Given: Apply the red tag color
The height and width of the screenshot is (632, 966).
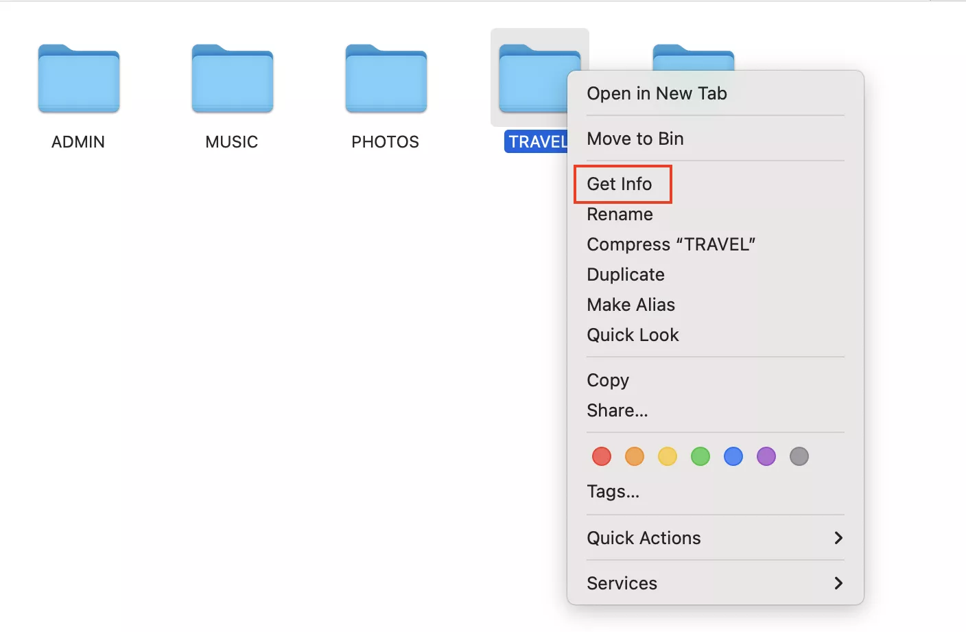Looking at the screenshot, I should coord(602,456).
